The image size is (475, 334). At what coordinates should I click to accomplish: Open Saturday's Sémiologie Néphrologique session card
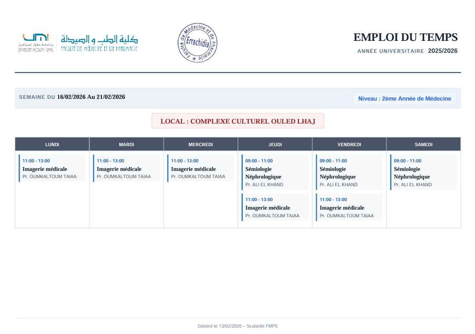point(423,172)
